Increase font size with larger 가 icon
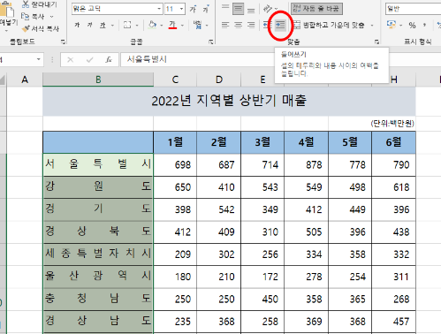 193,9
